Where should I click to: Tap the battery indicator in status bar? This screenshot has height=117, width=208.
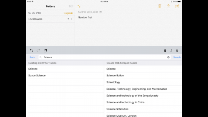(179, 1)
